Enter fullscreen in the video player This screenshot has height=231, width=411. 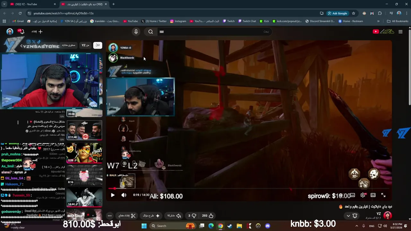tap(383, 195)
